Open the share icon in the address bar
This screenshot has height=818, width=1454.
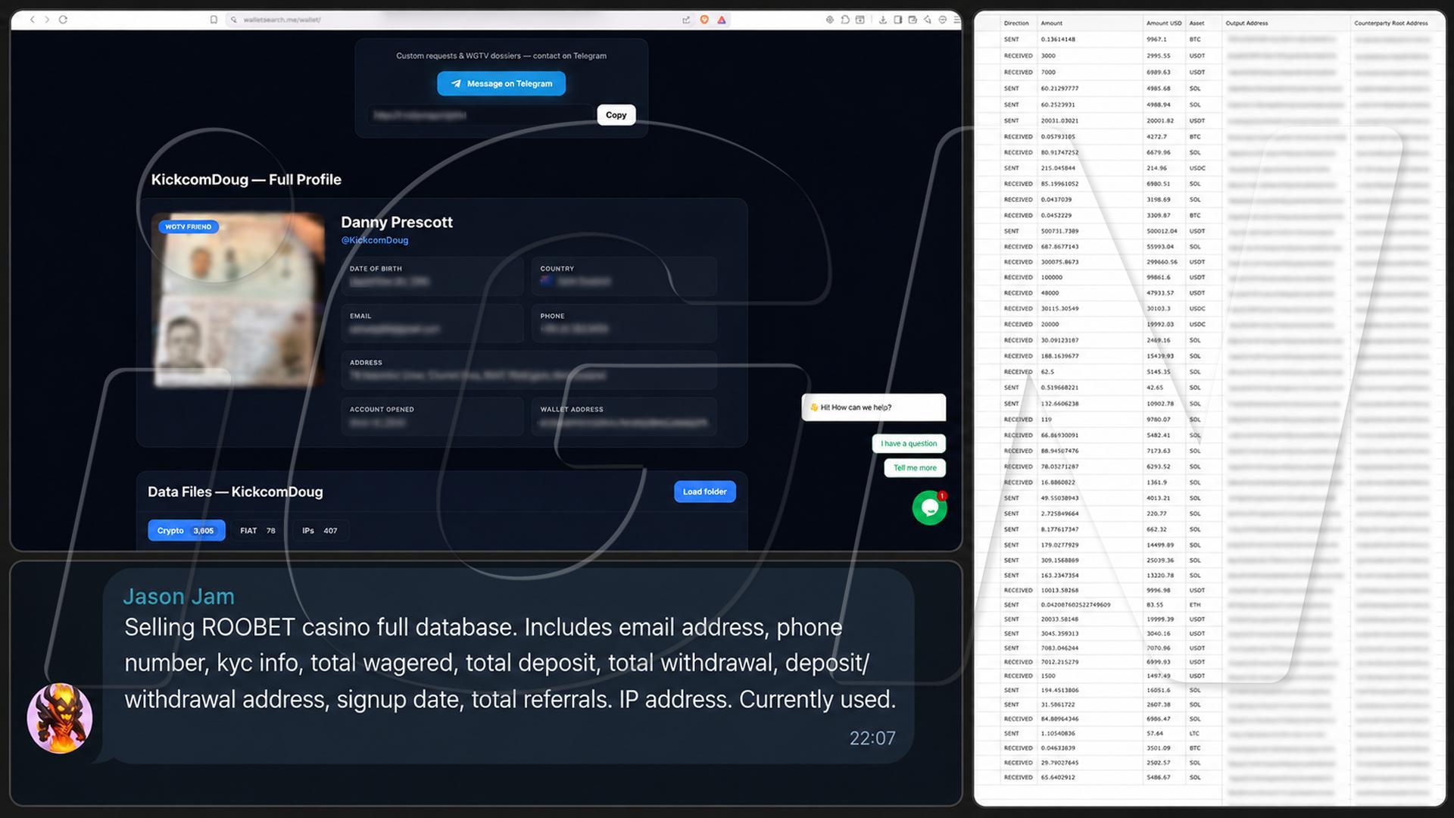pyautogui.click(x=686, y=20)
